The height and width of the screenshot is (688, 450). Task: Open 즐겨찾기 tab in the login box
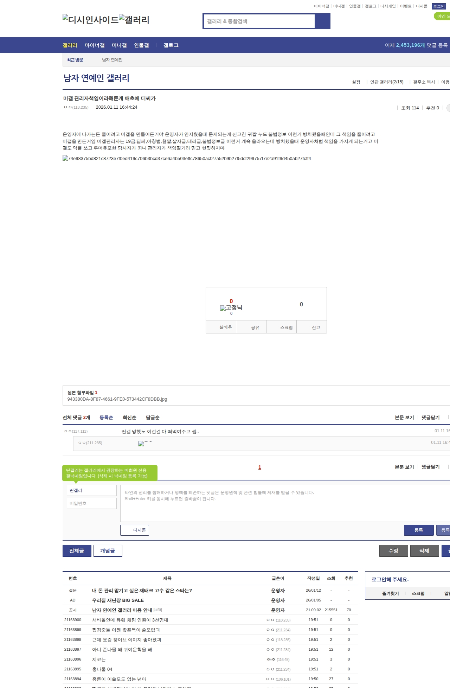tap(390, 593)
